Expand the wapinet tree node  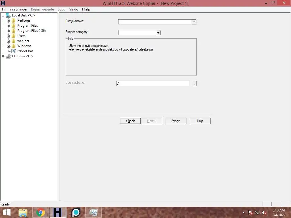coord(8,41)
